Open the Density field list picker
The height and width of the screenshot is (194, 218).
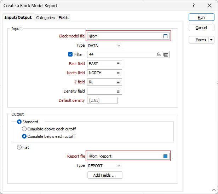[x=118, y=91]
